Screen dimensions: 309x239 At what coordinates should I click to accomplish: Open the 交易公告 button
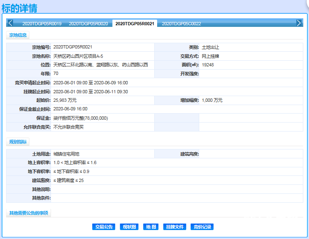pyautogui.click(x=104, y=227)
